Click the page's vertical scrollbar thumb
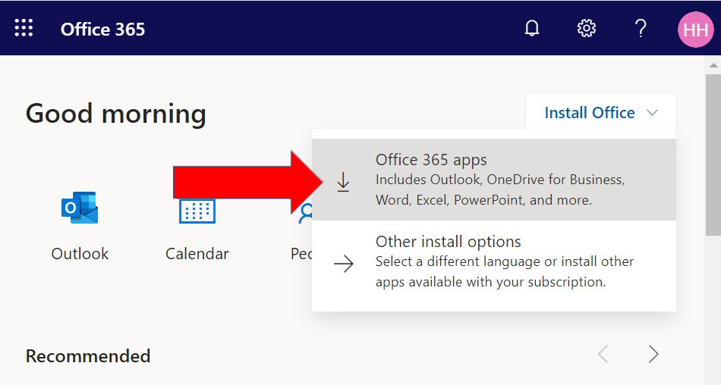Screen dimensions: 721x385 (x=713, y=155)
